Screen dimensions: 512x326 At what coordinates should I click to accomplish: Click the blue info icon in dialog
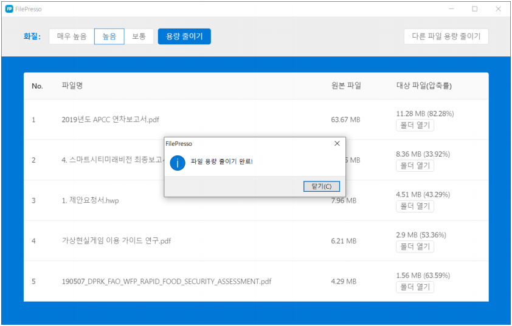[178, 162]
